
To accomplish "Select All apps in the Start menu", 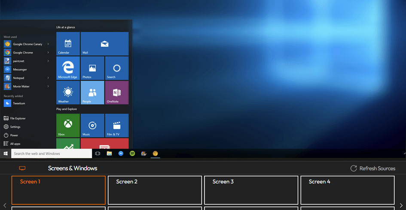I will (x=15, y=144).
